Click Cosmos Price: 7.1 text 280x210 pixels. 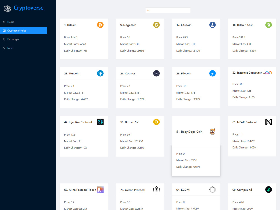(125, 86)
